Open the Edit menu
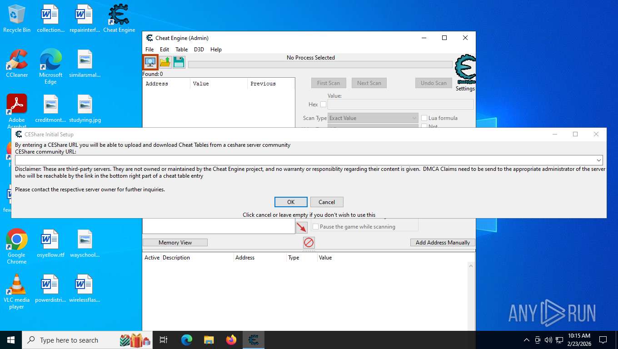The width and height of the screenshot is (618, 349). tap(164, 50)
